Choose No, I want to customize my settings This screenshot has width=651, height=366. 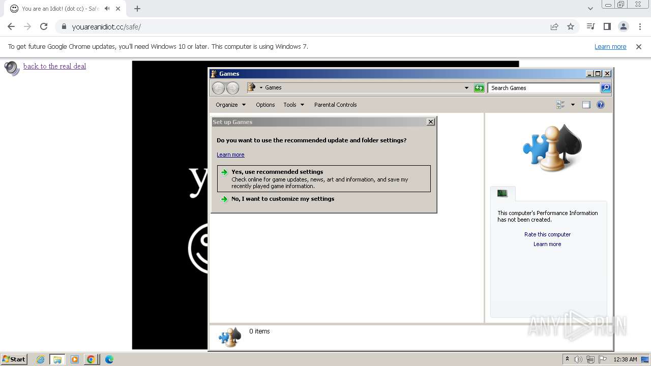(283, 199)
